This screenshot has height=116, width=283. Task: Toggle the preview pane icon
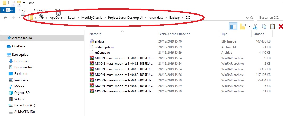233,26
